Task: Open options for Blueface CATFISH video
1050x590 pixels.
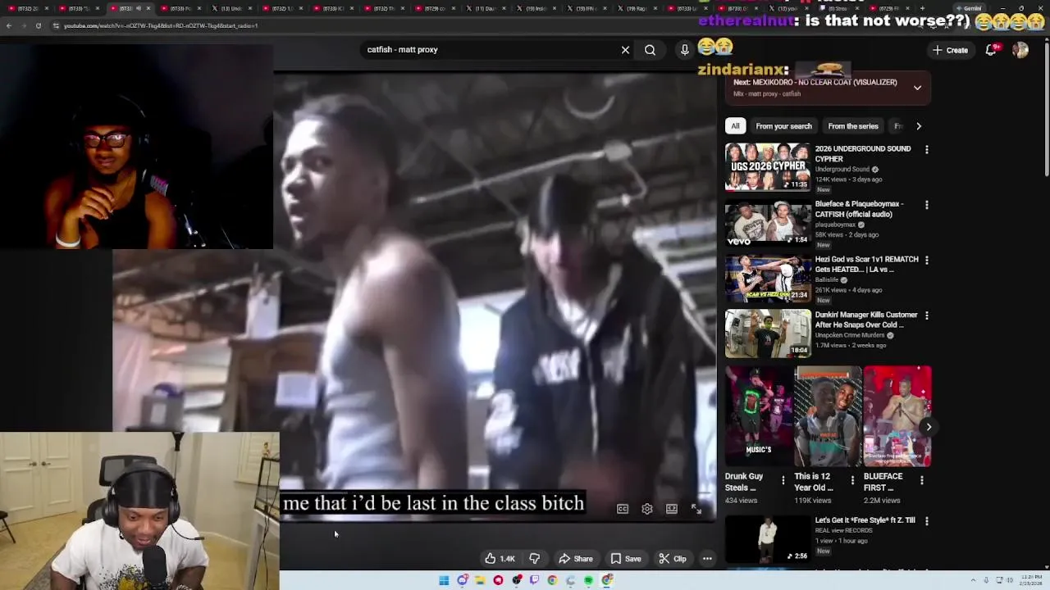Action: pos(927,205)
